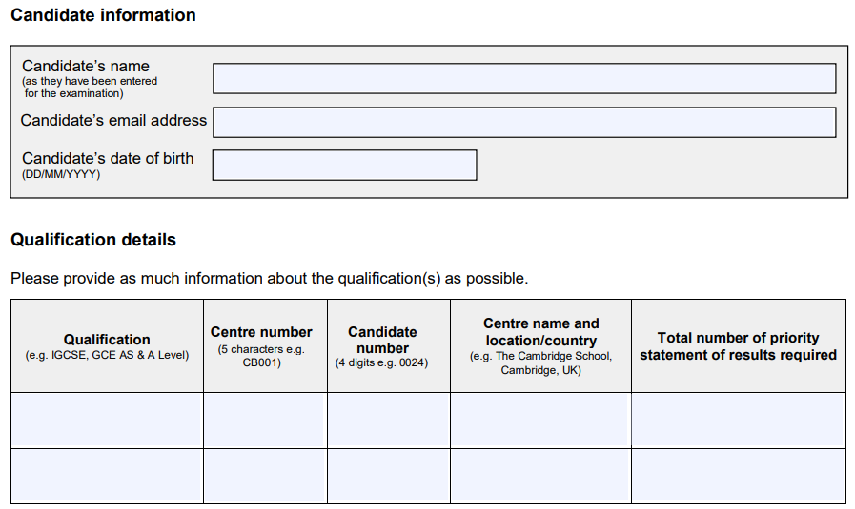Viewport: 855px width, 509px height.
Task: Click second row priority statement total cell
Action: pyautogui.click(x=739, y=476)
